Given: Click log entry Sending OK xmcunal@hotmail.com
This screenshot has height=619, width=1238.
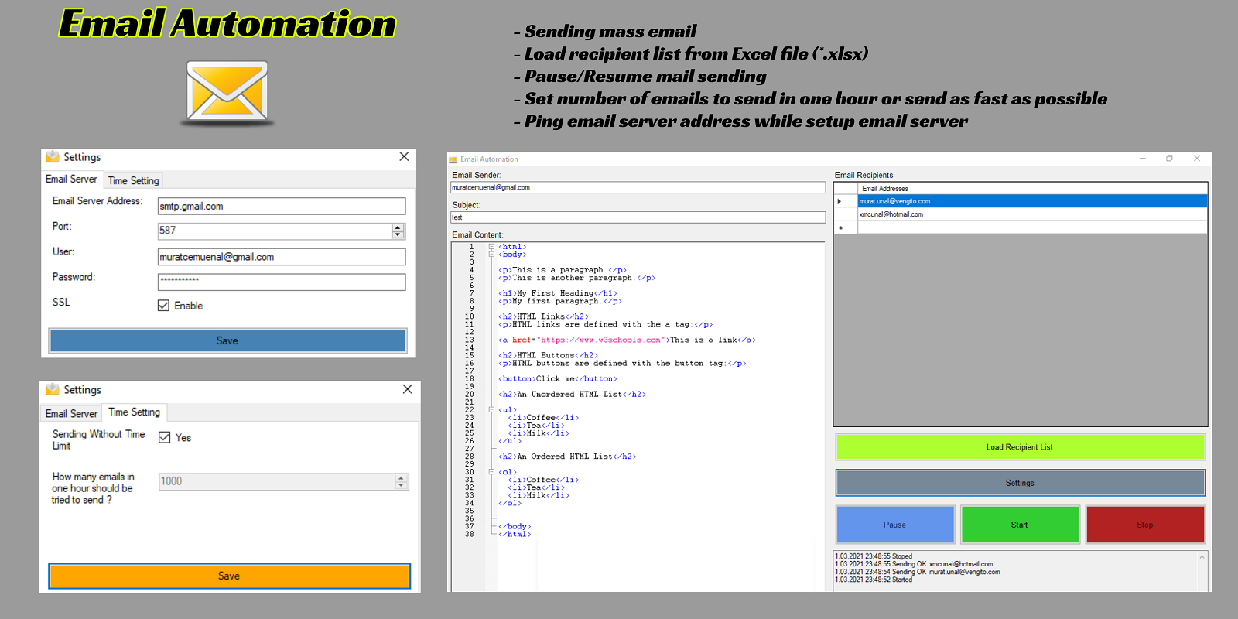Looking at the screenshot, I should coord(914,564).
